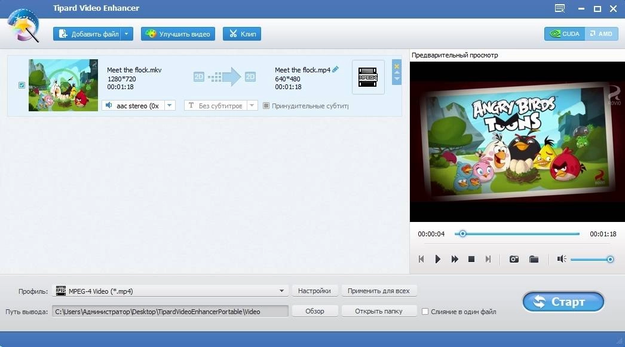Maximize the Tipard Video Enhancer window

click(x=597, y=9)
